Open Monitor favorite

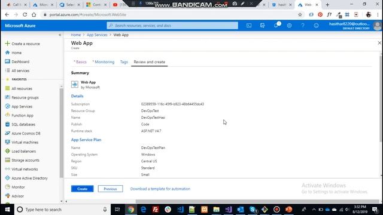coord(15,187)
